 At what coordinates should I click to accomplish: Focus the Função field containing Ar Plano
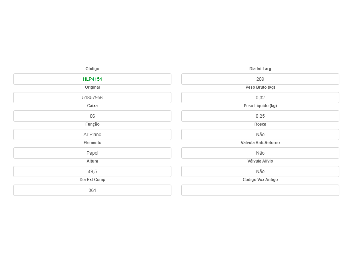tap(92, 135)
